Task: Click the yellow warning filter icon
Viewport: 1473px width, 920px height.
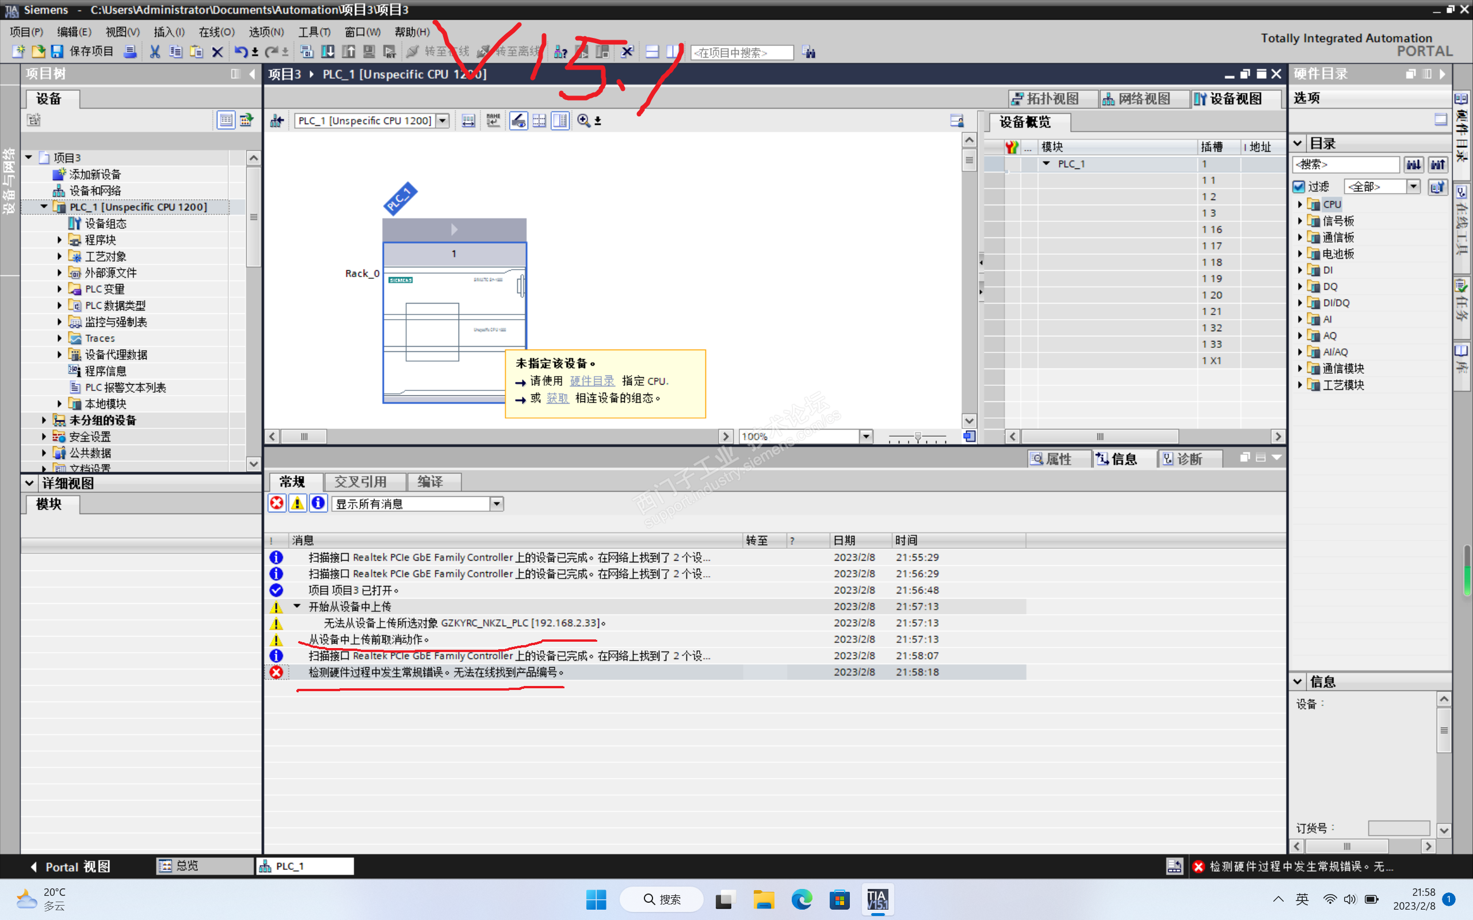Action: tap(297, 503)
